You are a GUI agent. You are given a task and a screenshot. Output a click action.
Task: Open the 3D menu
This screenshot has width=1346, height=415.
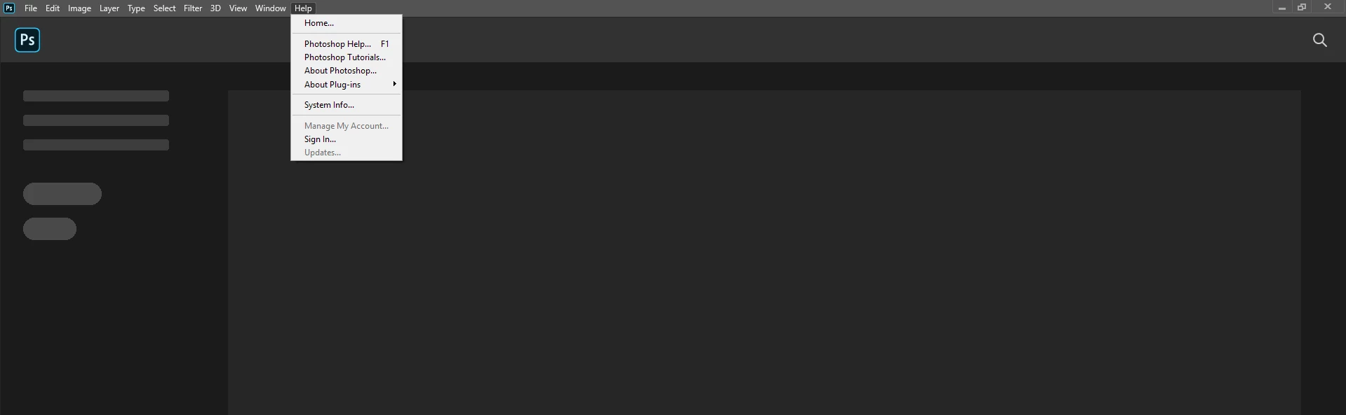coord(215,8)
